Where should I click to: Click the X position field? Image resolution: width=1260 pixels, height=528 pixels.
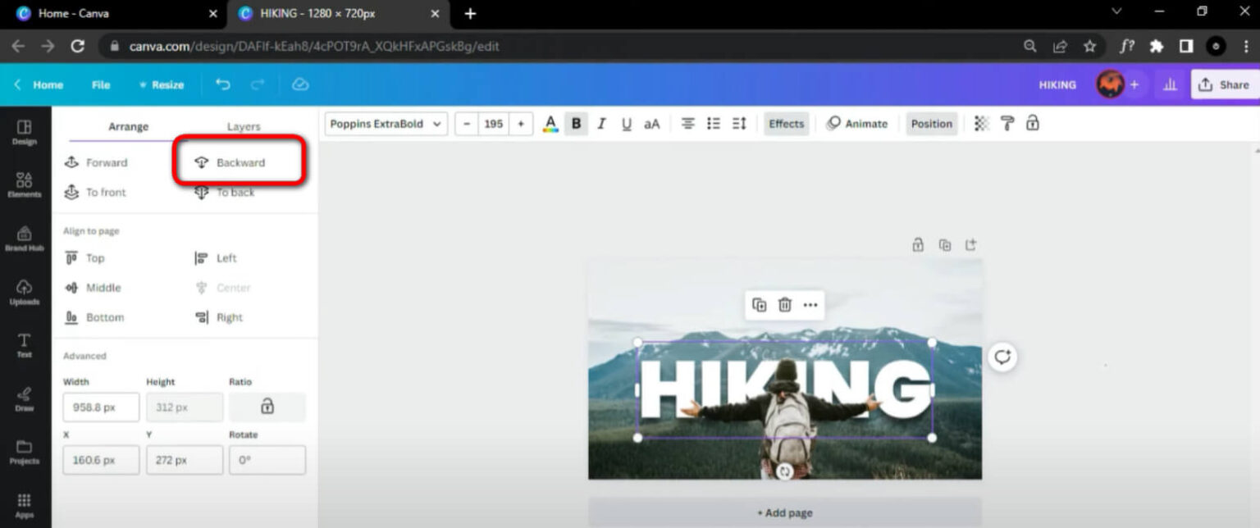click(101, 460)
